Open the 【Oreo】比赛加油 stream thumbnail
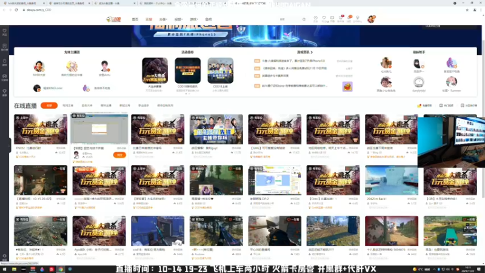The height and width of the screenshot is (273, 485). 333,180
